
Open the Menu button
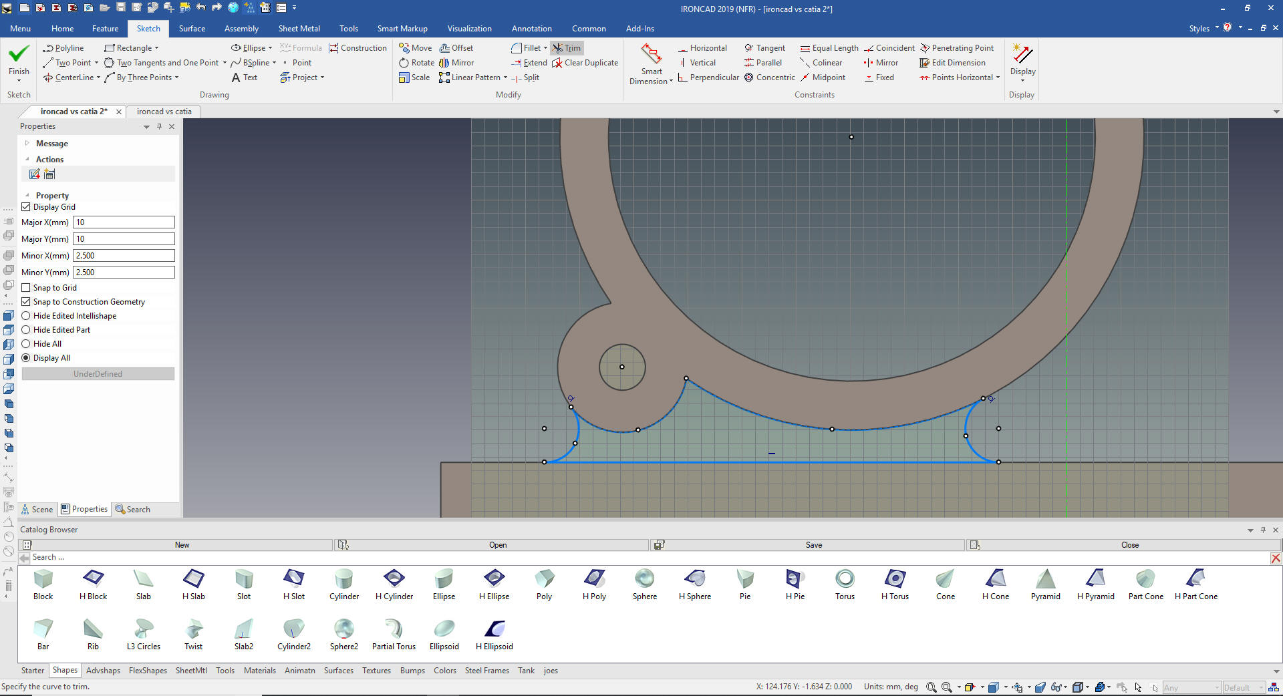(20, 29)
